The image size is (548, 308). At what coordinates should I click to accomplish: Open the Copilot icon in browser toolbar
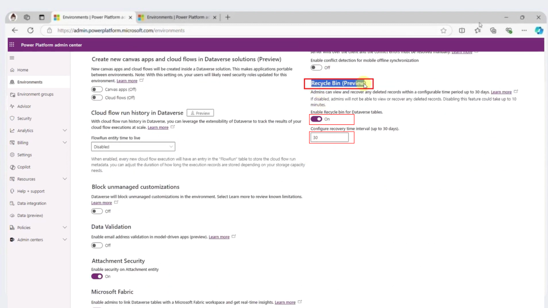(x=539, y=31)
